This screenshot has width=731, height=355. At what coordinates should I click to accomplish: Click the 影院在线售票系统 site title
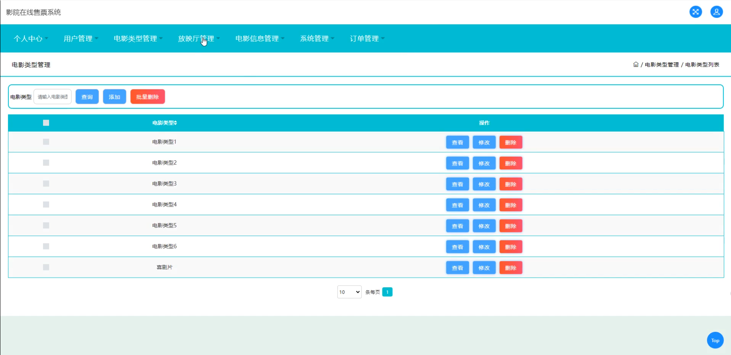coord(33,12)
